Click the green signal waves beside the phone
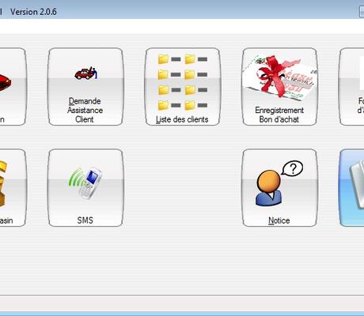This screenshot has width=364, height=316. coord(75,178)
